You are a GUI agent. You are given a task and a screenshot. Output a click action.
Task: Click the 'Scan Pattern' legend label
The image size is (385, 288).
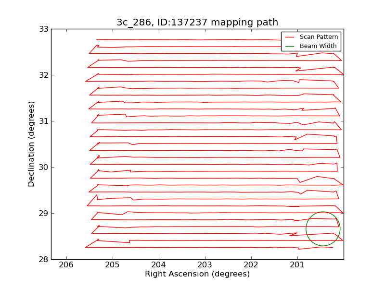[x=319, y=37]
